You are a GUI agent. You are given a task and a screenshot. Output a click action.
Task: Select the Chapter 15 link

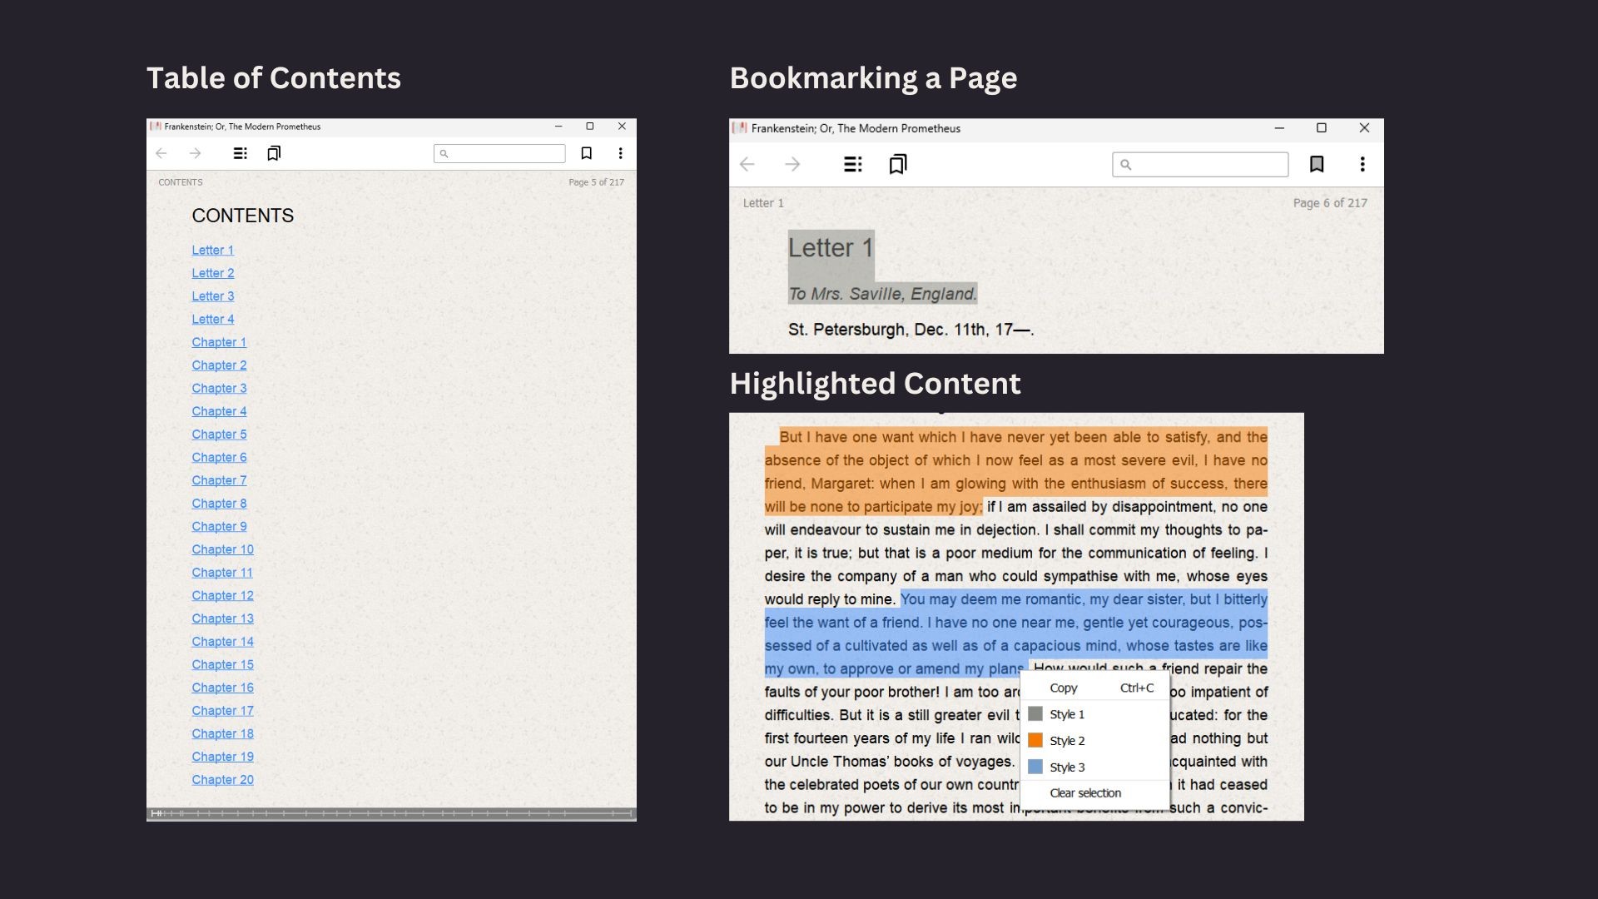(x=222, y=664)
